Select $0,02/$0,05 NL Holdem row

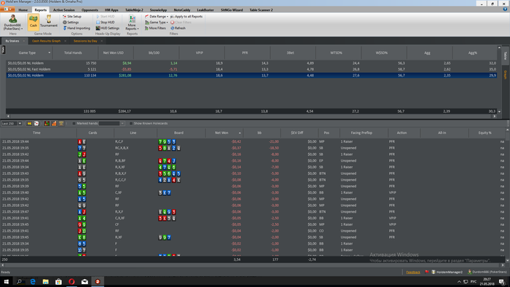[x=251, y=63]
